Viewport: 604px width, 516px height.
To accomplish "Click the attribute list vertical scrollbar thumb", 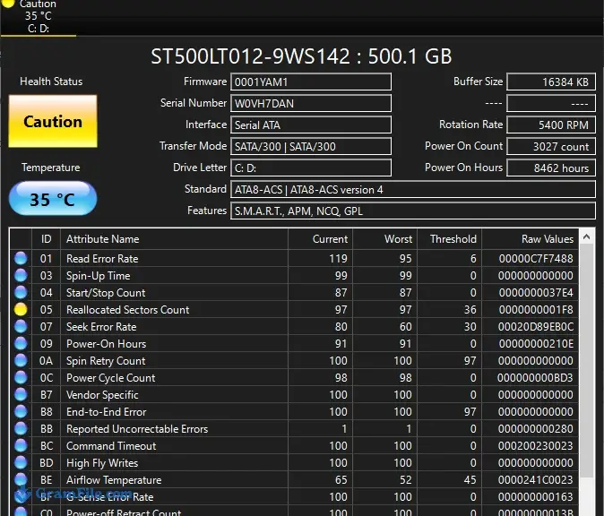I will [587, 362].
